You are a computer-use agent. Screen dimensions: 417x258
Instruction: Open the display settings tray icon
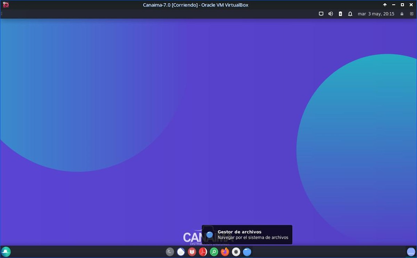321,14
